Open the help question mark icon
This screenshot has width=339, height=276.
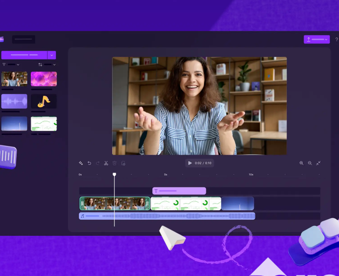tap(336, 40)
